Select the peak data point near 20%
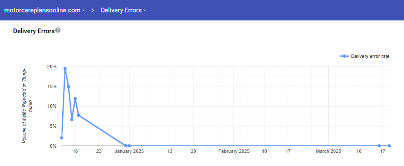The width and height of the screenshot is (404, 166). pos(65,69)
